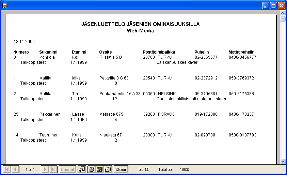Click the first name Timo

[x=77, y=94]
